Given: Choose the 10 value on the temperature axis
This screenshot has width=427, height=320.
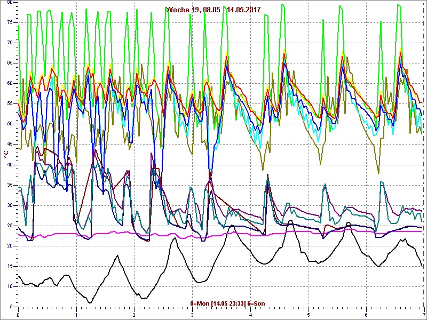Looking at the screenshot, I should [x=10, y=286].
